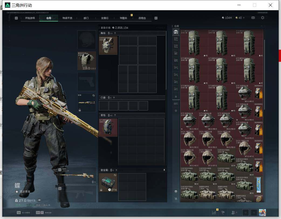281x219 pixels.
Task: Open the friends icon in bottom bar
Action: click(x=233, y=213)
